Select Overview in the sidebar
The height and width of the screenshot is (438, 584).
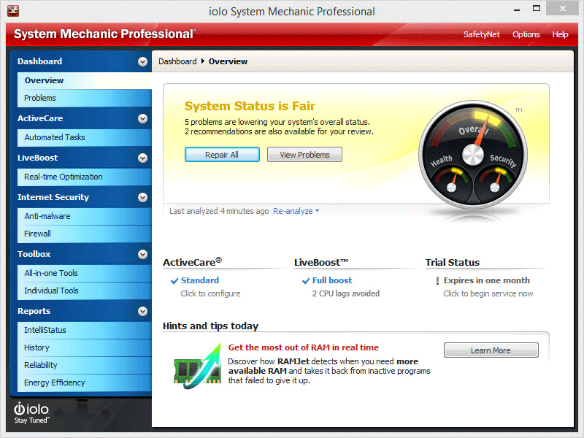pyautogui.click(x=85, y=80)
